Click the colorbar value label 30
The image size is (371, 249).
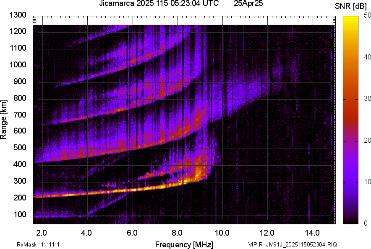[x=367, y=98]
